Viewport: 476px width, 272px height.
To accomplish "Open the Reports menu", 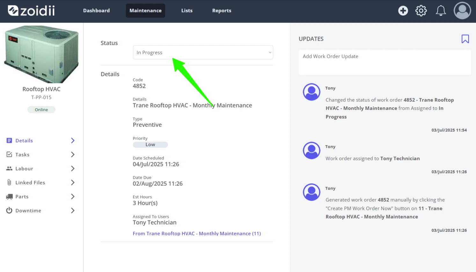I will point(222,10).
